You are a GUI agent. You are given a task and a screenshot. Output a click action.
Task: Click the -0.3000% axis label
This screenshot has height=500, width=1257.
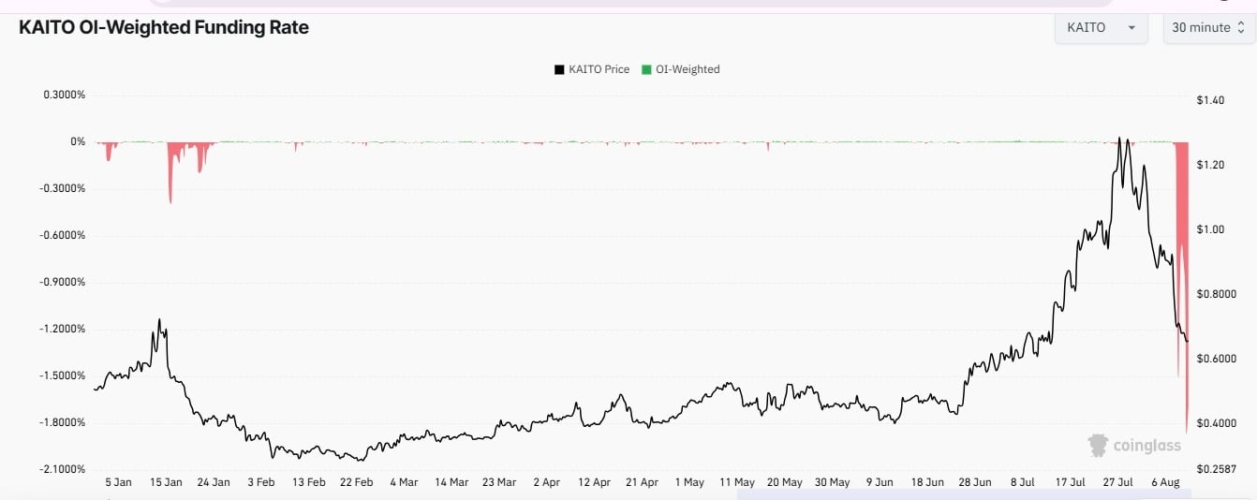63,189
